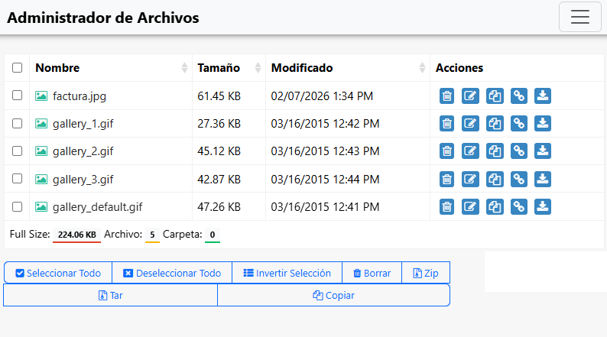607x337 pixels.
Task: Compress selection with the Zip button
Action: pyautogui.click(x=426, y=273)
